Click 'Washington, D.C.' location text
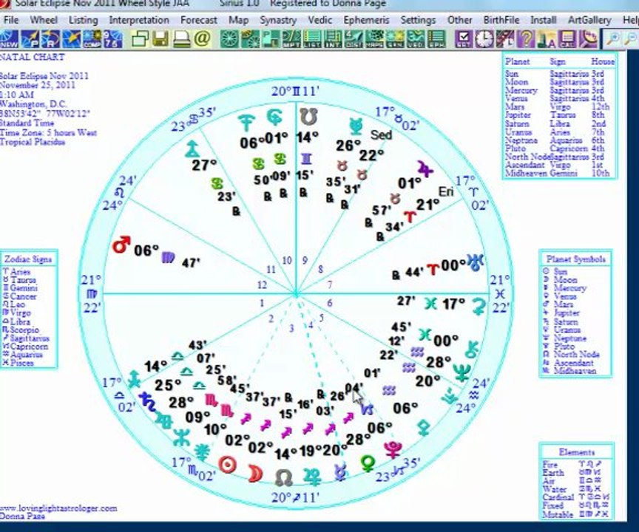The width and height of the screenshot is (639, 532). pos(33,103)
